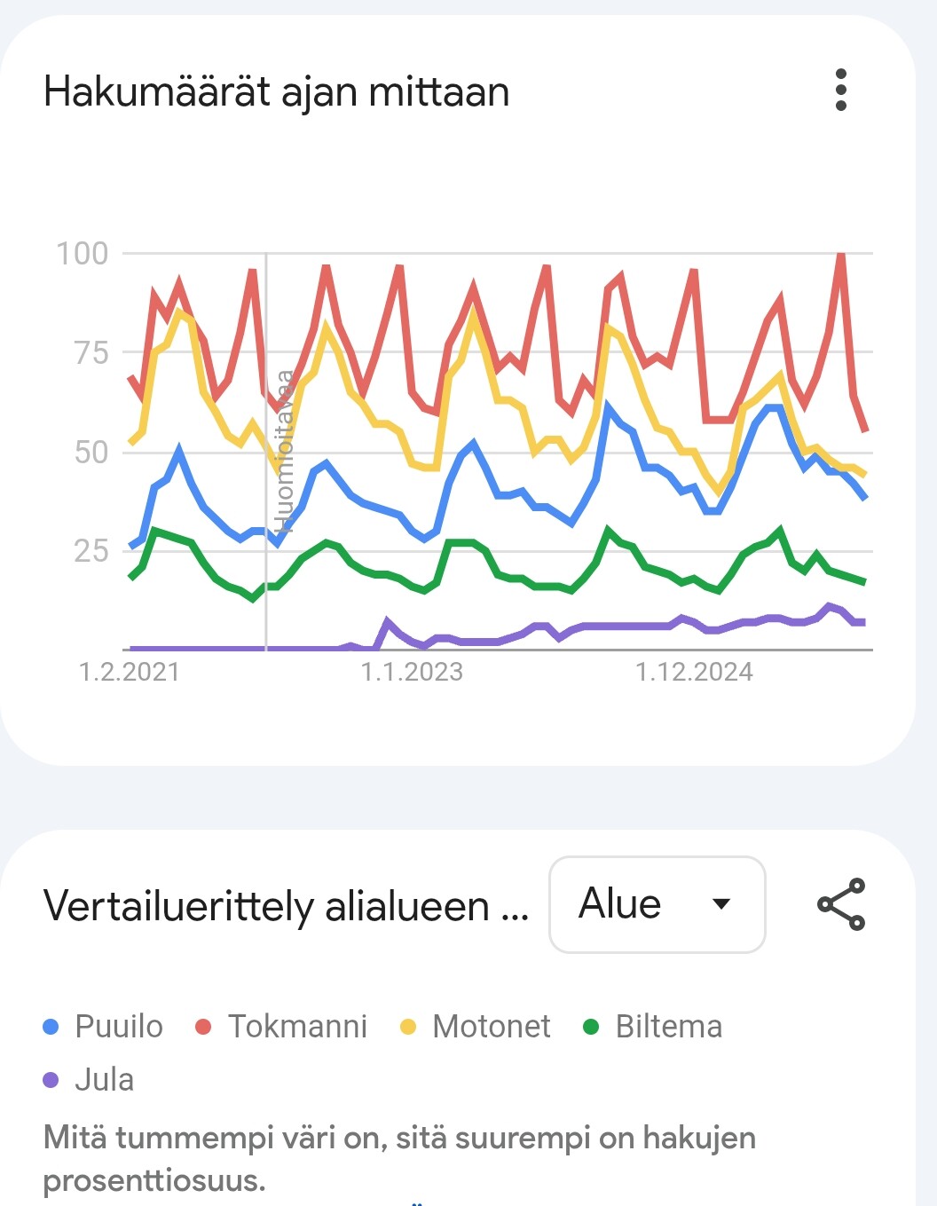937x1206 pixels.
Task: Tap the 1.2.2021 date label
Action: [130, 672]
